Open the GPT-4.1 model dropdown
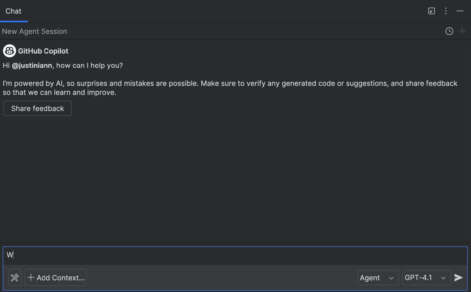Image resolution: width=471 pixels, height=292 pixels. pyautogui.click(x=425, y=278)
